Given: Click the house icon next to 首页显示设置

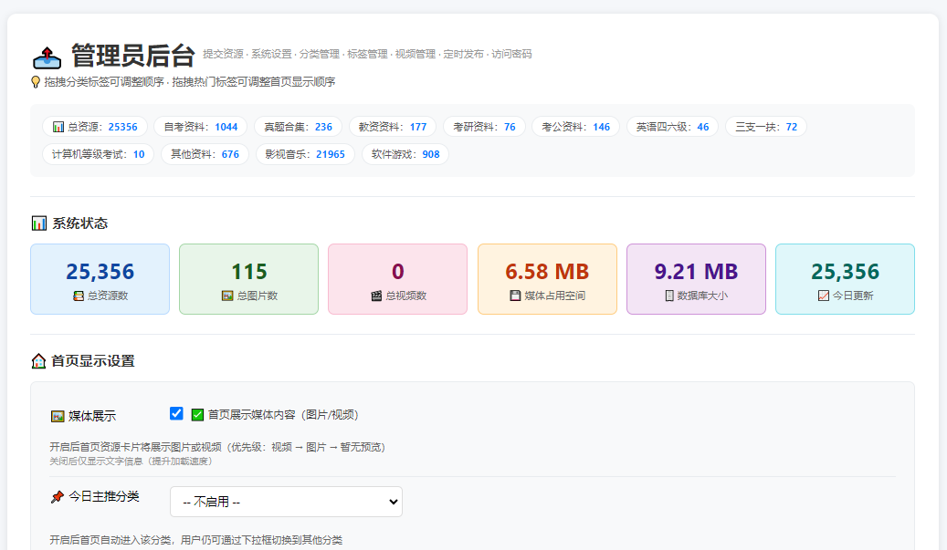Looking at the screenshot, I should click(x=38, y=360).
